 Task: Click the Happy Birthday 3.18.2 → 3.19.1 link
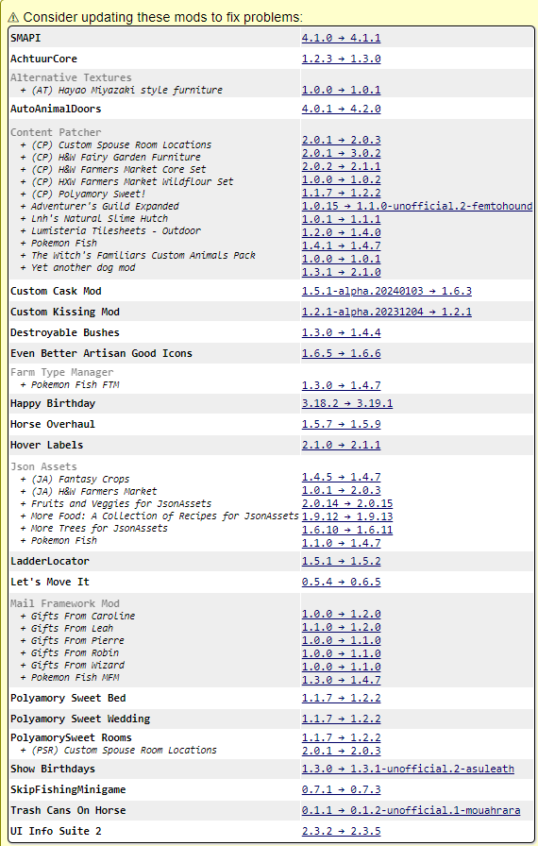pyautogui.click(x=347, y=403)
